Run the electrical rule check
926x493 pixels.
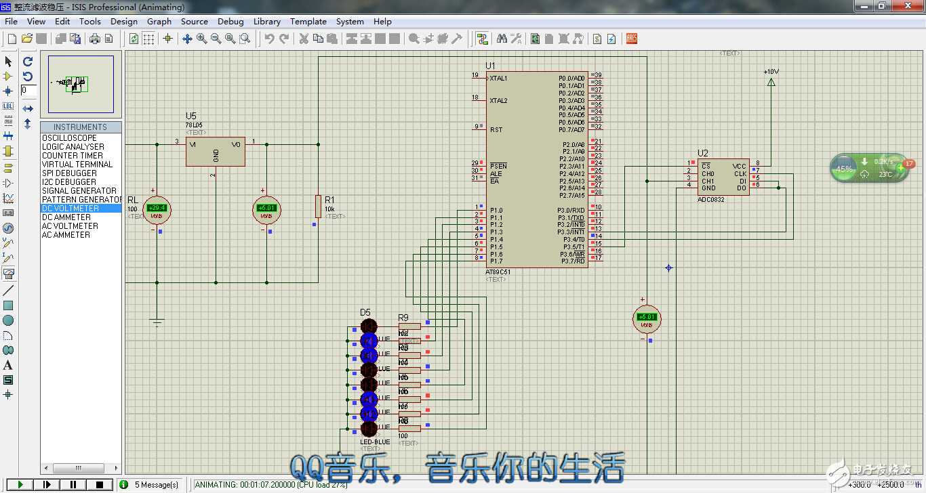611,39
